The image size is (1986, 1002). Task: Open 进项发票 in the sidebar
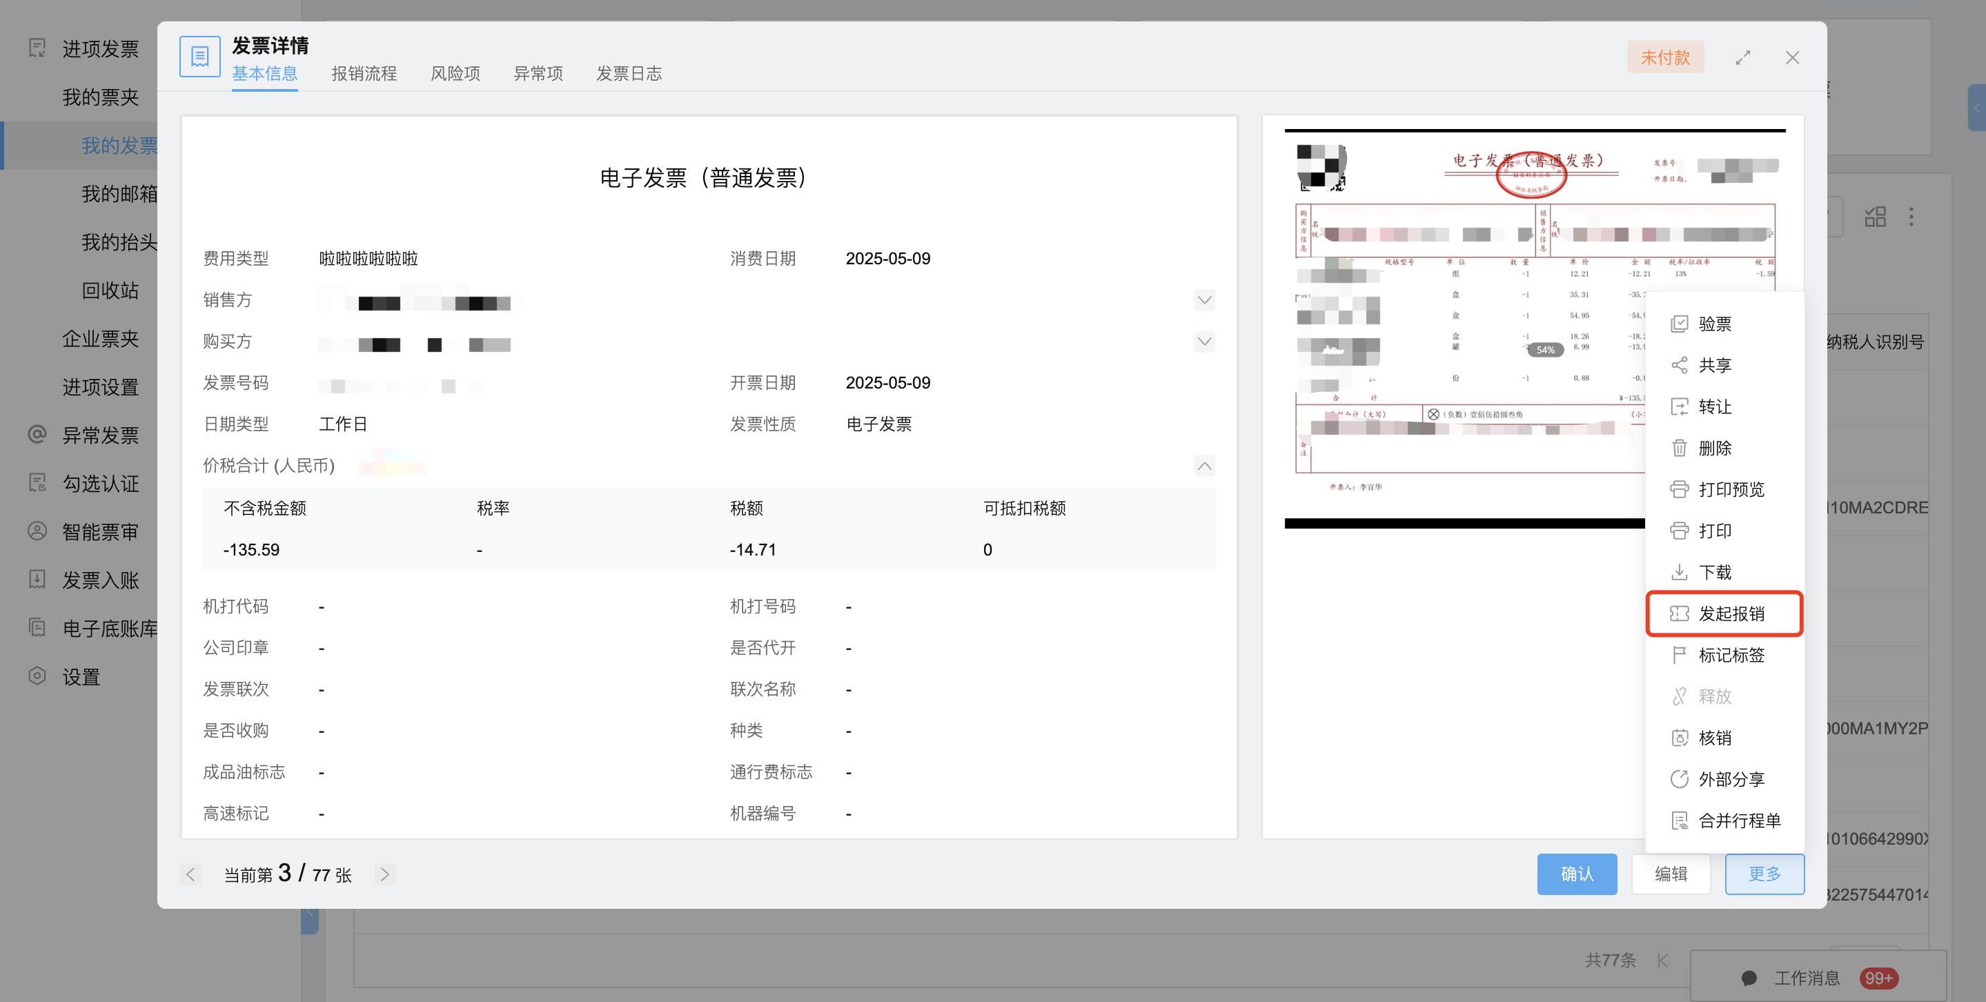click(100, 48)
